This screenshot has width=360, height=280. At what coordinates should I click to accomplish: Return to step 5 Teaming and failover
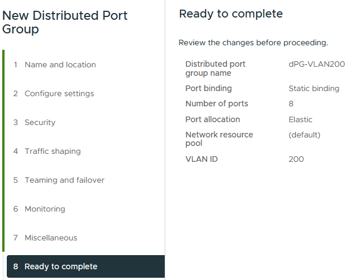point(64,180)
